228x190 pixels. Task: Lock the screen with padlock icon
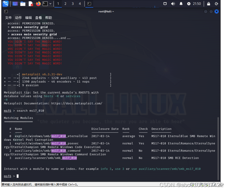(x=209, y=4)
